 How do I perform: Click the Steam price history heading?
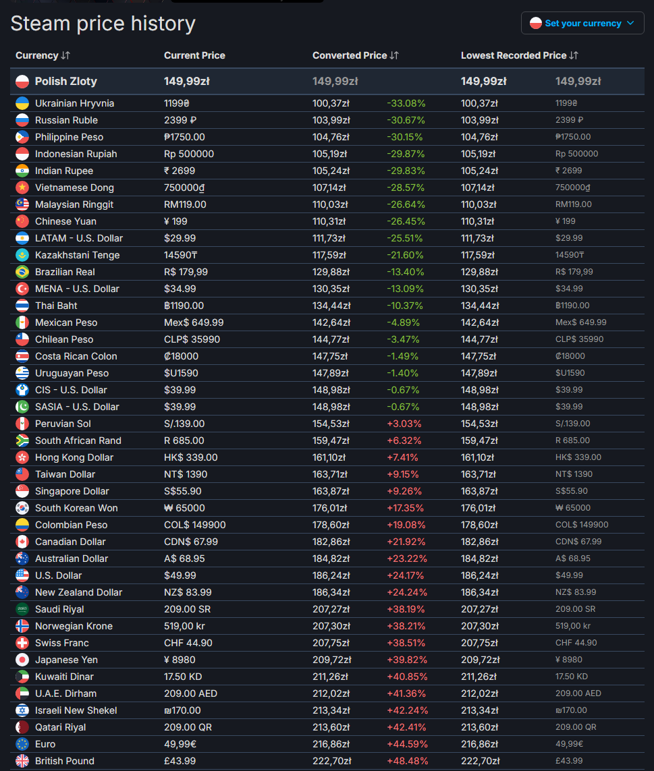pyautogui.click(x=103, y=23)
